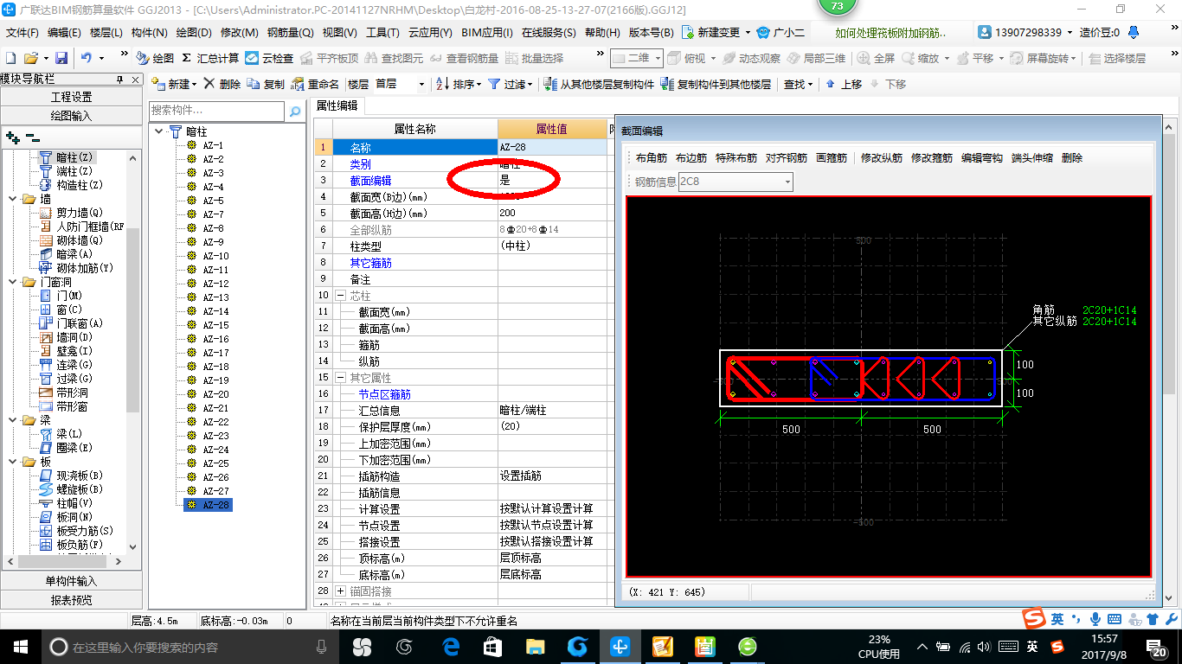The height and width of the screenshot is (664, 1182).
Task: Collapse 墙 folder in navigation tree
Action: (x=11, y=199)
